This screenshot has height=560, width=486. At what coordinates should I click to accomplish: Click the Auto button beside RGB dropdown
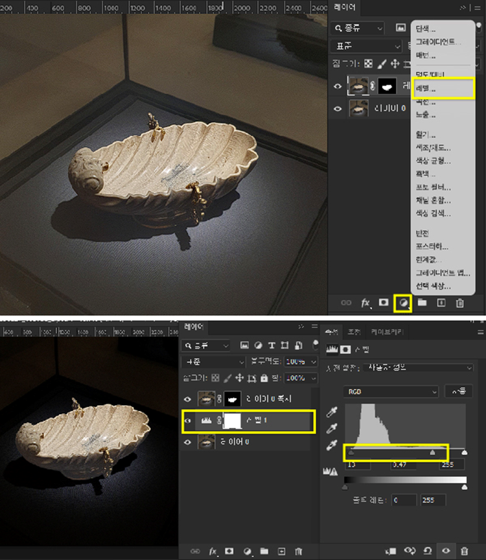coord(458,391)
